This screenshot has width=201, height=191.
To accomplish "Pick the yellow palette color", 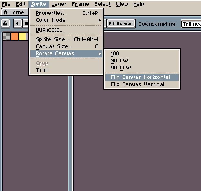I will click(x=22, y=36).
